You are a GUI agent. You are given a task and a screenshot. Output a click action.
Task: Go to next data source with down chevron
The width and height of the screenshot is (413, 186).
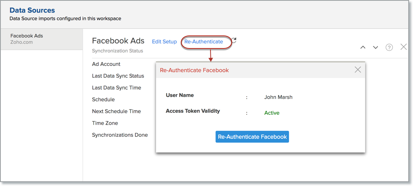click(x=375, y=47)
